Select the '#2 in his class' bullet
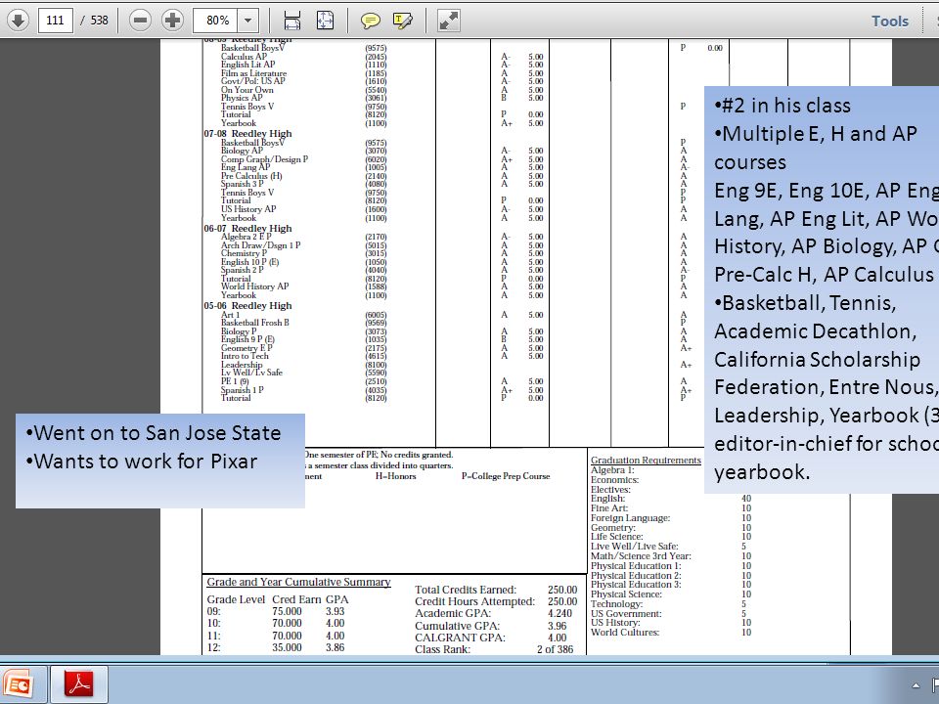Screen dimensions: 939x704 coord(782,106)
